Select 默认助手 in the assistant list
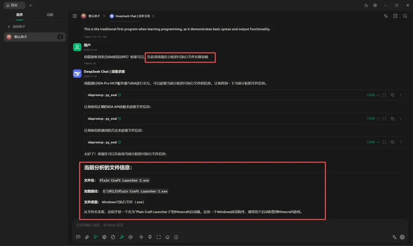 (x=34, y=37)
